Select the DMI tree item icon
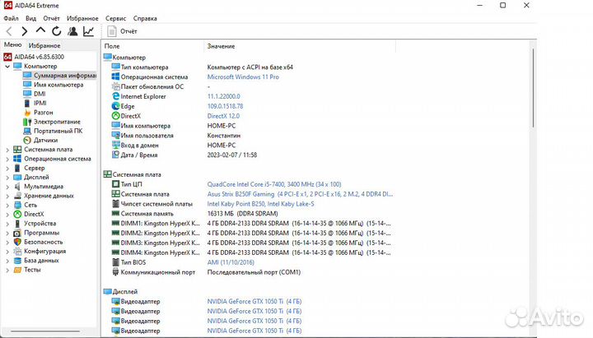593x338 pixels. [27, 94]
